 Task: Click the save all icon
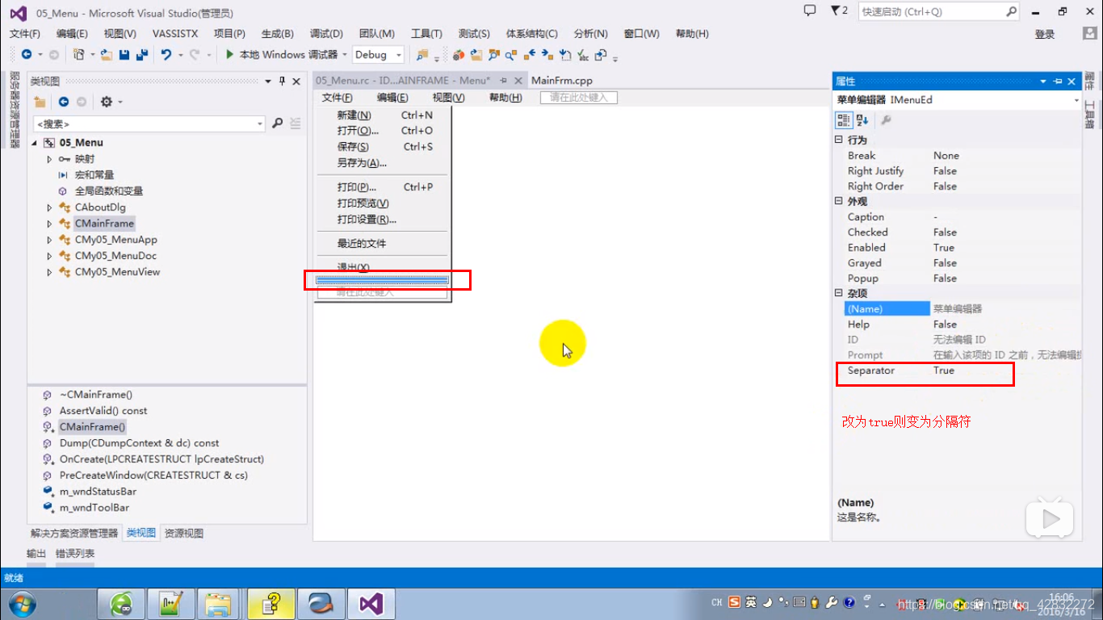142,55
